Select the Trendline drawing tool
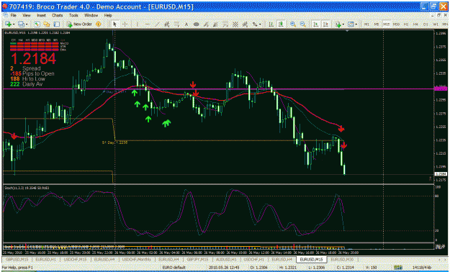 coord(157,24)
